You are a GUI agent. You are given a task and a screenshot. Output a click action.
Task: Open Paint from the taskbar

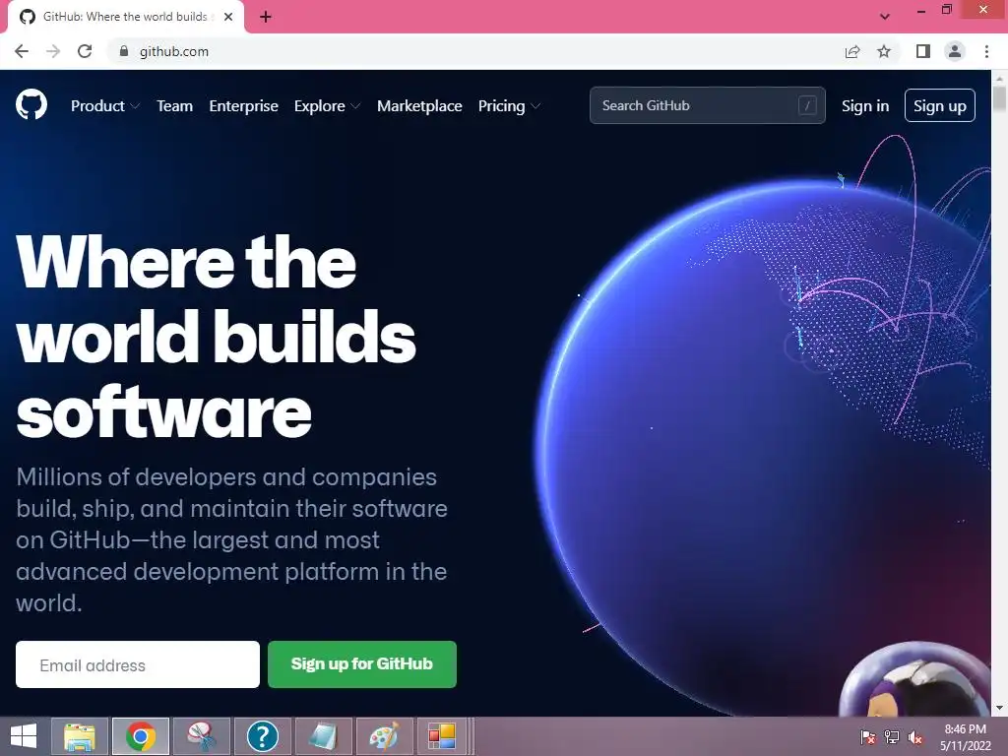(x=385, y=736)
